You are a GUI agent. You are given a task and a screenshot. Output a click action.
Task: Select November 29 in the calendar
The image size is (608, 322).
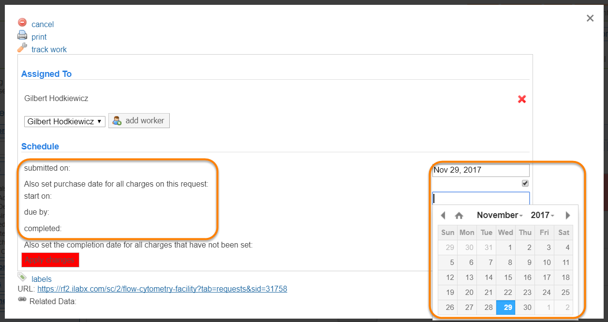click(507, 307)
